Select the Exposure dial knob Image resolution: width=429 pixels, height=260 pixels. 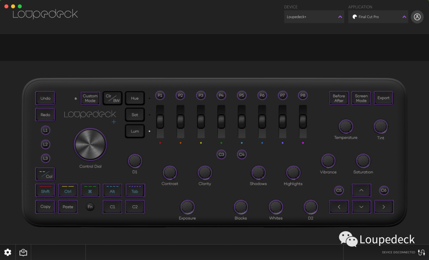tap(187, 207)
